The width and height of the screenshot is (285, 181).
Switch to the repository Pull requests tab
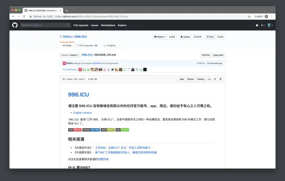click(x=87, y=45)
